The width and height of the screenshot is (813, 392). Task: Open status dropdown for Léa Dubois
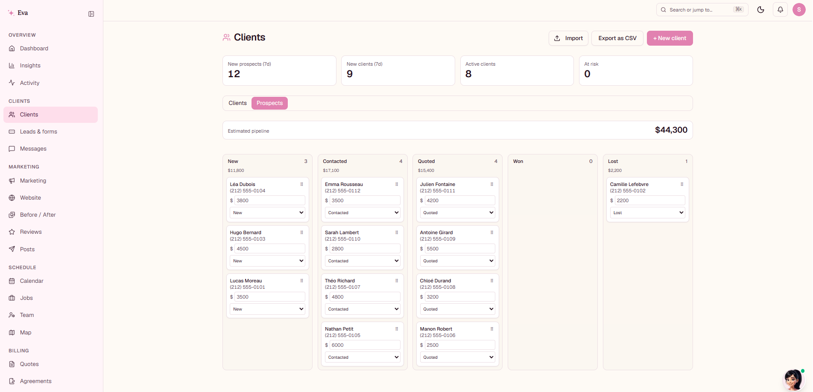click(x=268, y=213)
